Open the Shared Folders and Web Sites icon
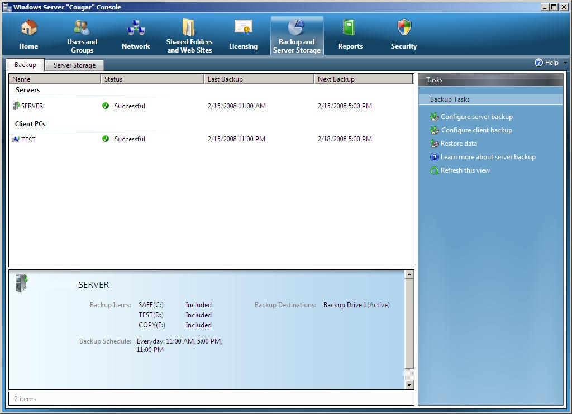The width and height of the screenshot is (572, 414). (189, 27)
